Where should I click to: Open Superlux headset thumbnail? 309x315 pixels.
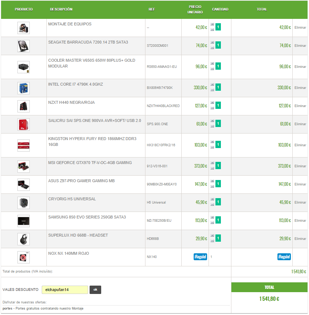pos(24,239)
